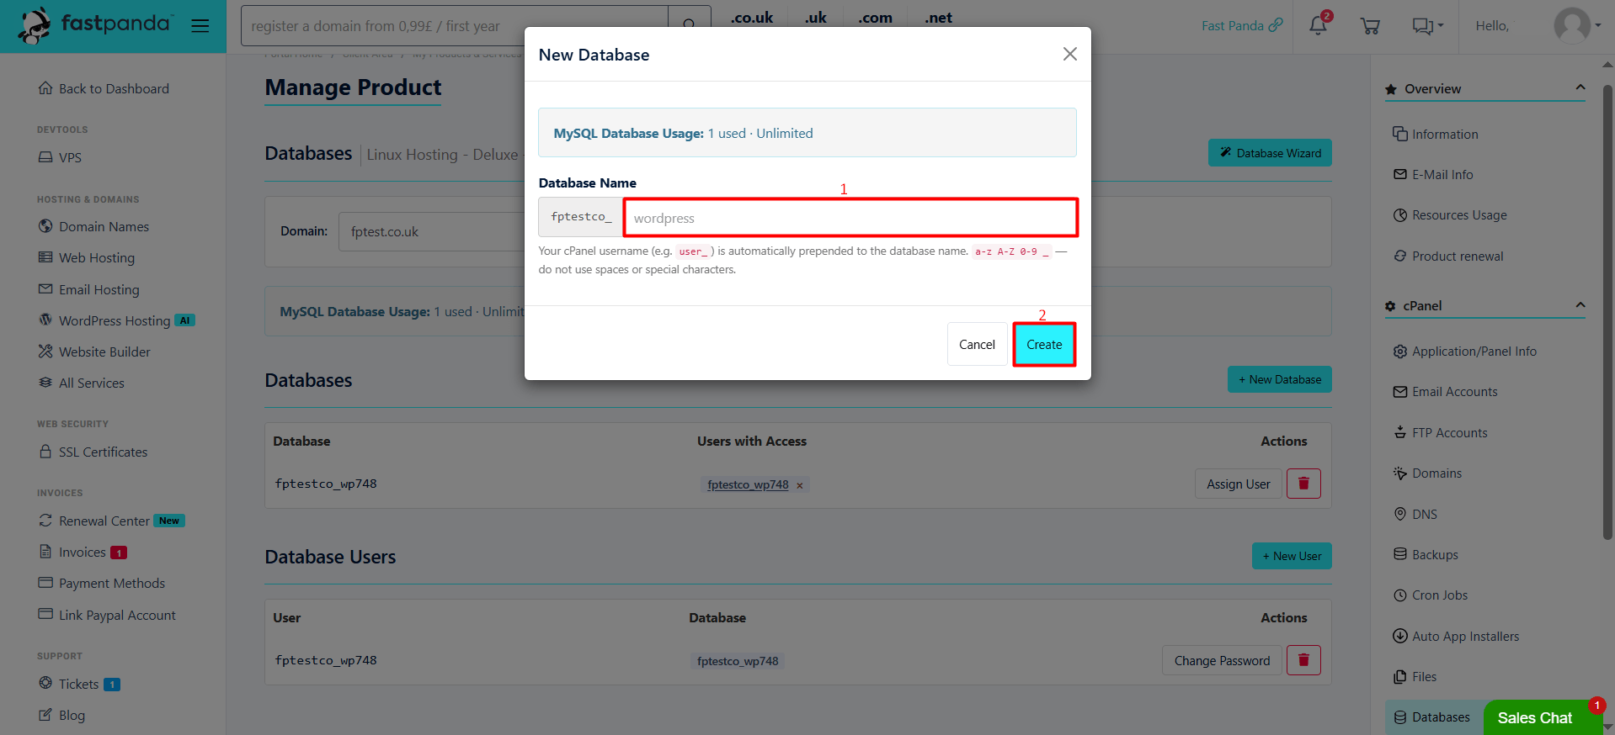The height and width of the screenshot is (735, 1615).
Task: Click the New User button
Action: 1292,556
